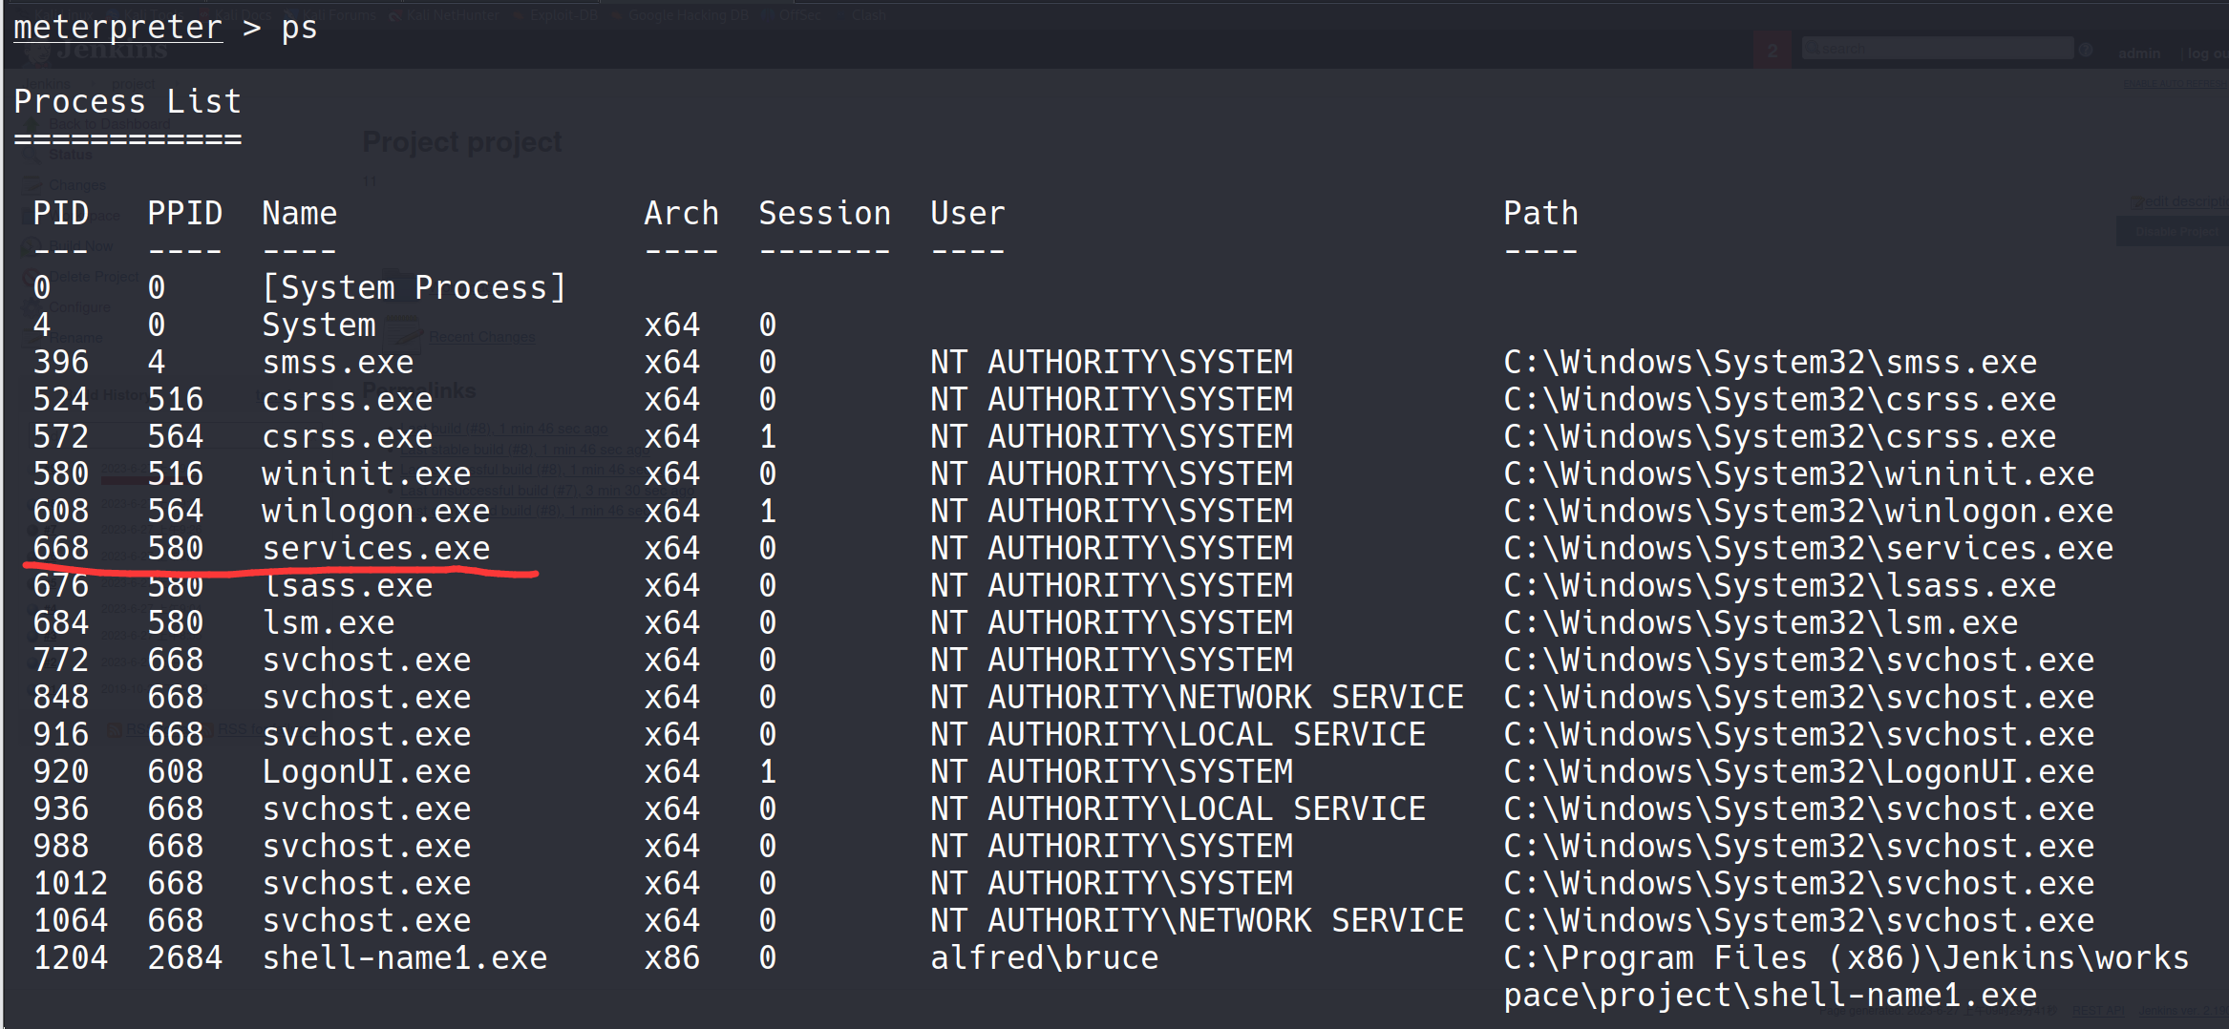Click the Jenkins search input field

1937,49
